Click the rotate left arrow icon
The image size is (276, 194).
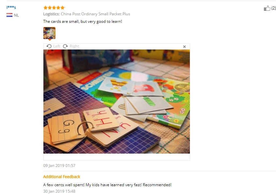(49, 46)
